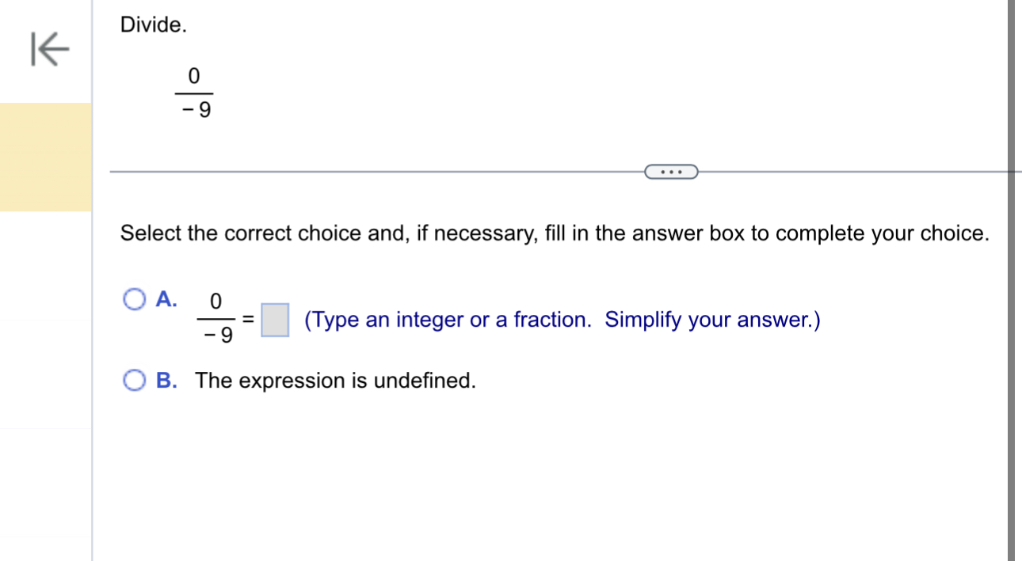Image resolution: width=1022 pixels, height=561 pixels.
Task: Click the text stating the expression is undefined
Action: [x=335, y=381]
